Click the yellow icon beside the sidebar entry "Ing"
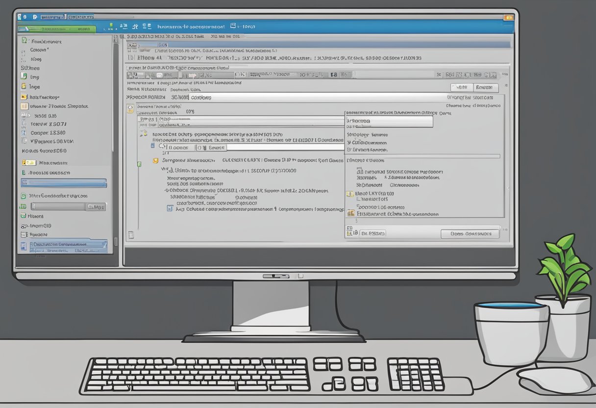The width and height of the screenshot is (596, 408). [24, 86]
